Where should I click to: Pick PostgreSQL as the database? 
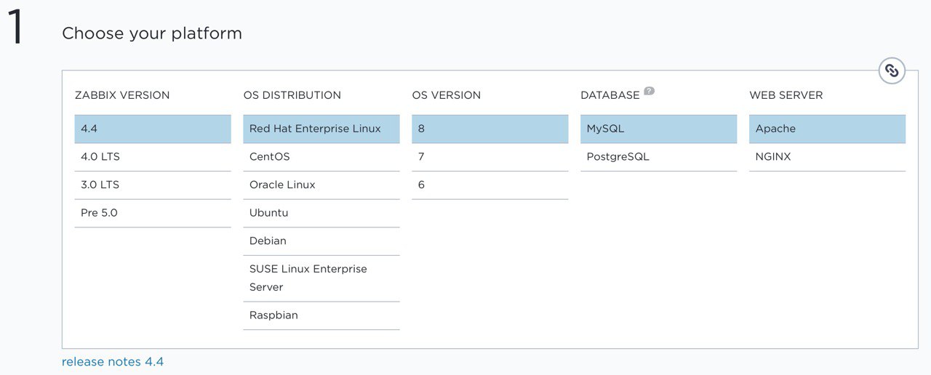point(659,157)
